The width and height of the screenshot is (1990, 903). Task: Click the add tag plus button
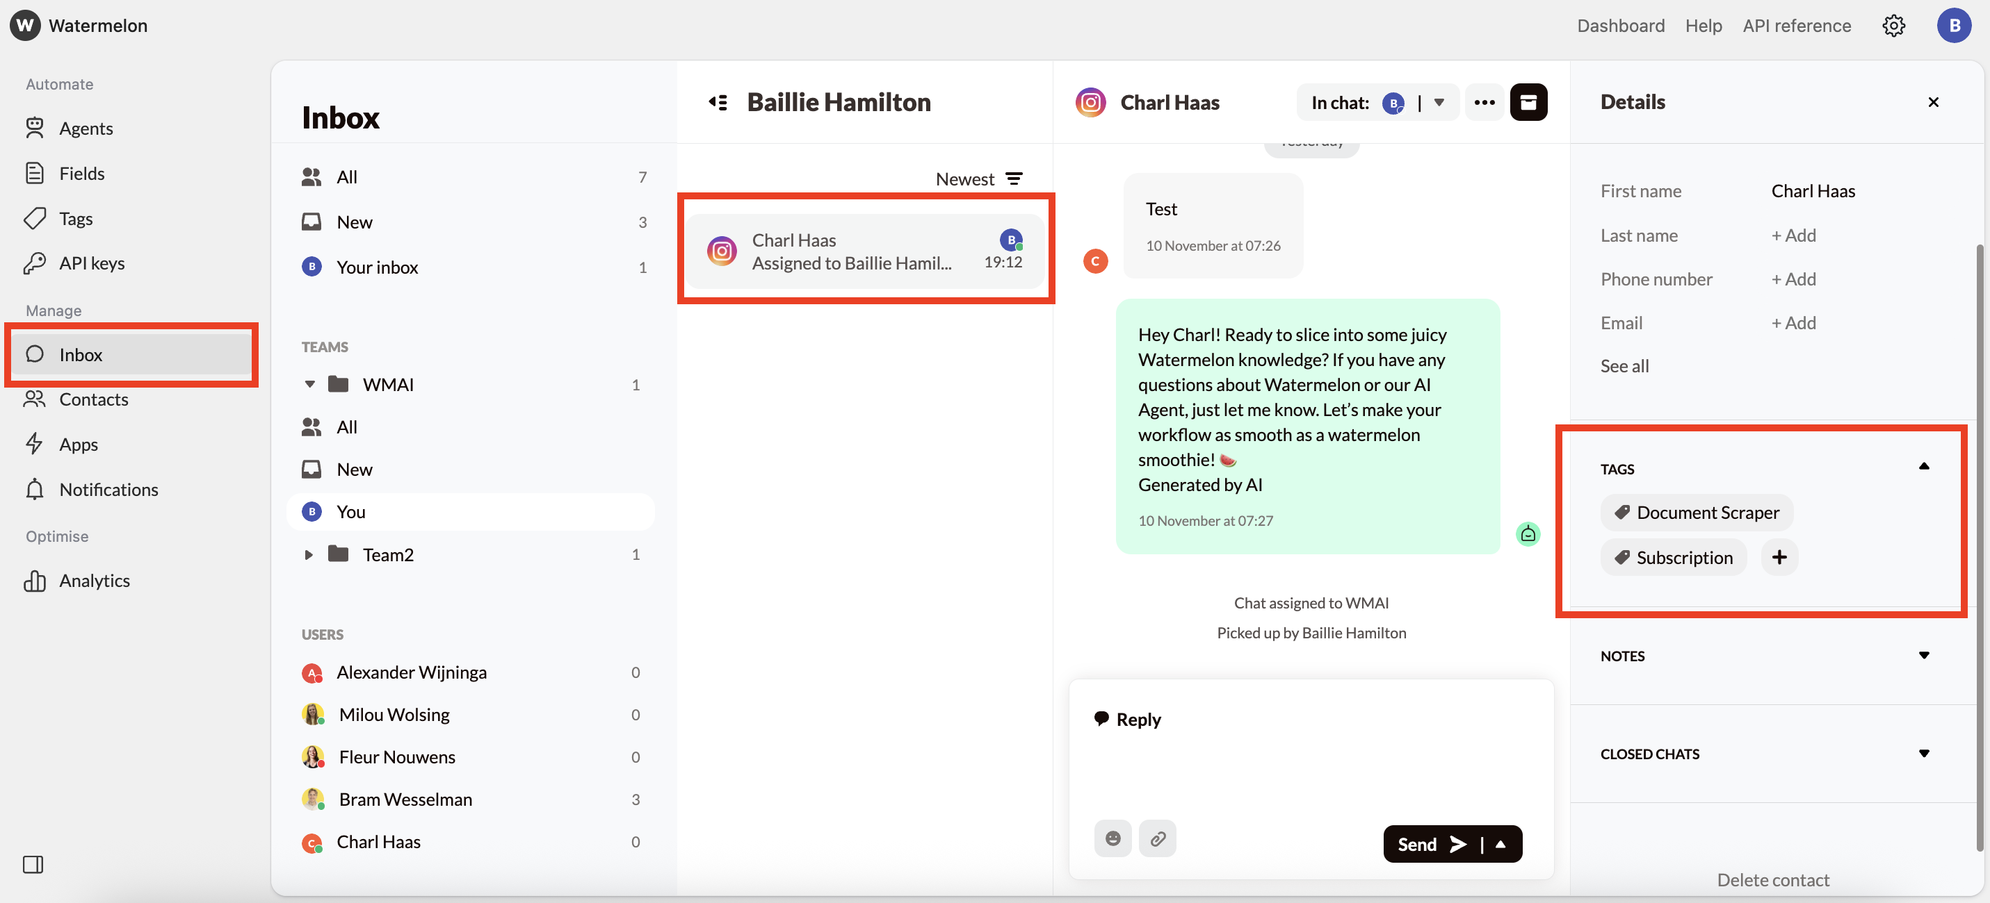[x=1779, y=556]
